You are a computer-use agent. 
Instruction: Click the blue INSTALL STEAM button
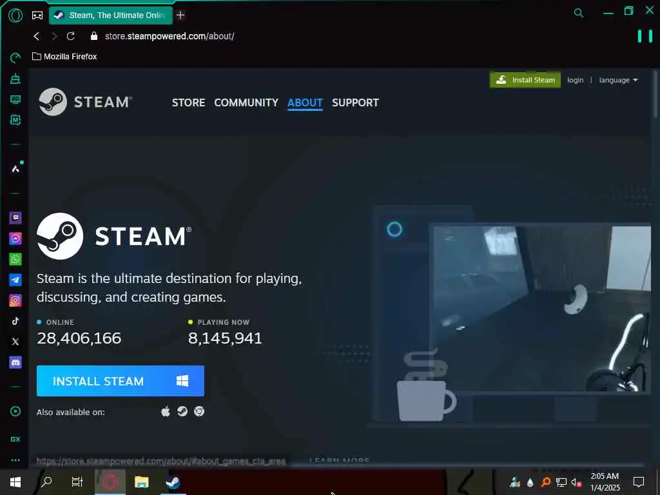(121, 380)
